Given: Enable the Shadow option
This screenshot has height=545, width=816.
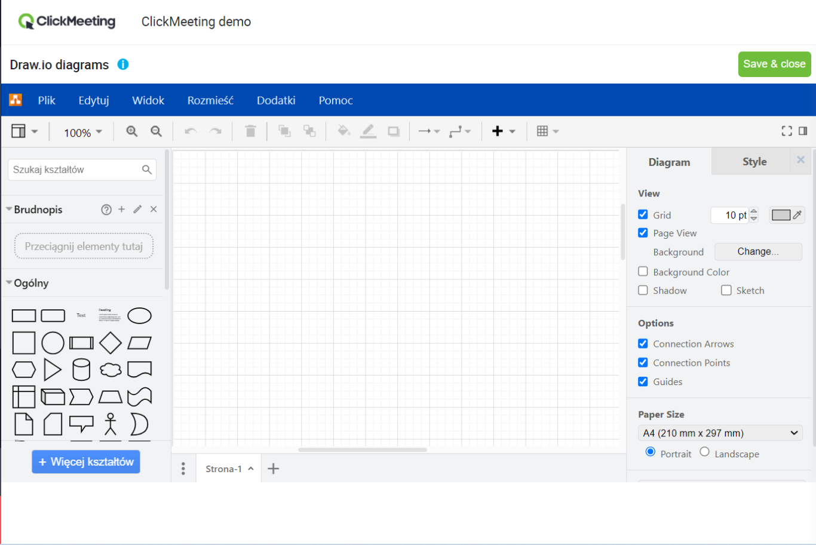Looking at the screenshot, I should [x=643, y=290].
